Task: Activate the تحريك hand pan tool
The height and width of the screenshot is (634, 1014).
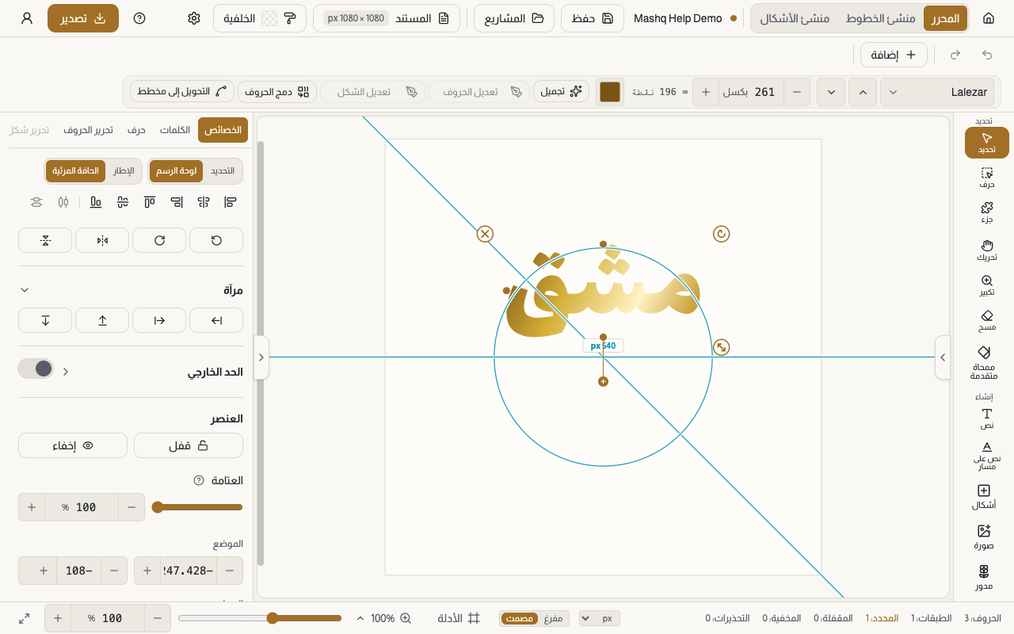Action: pyautogui.click(x=986, y=250)
